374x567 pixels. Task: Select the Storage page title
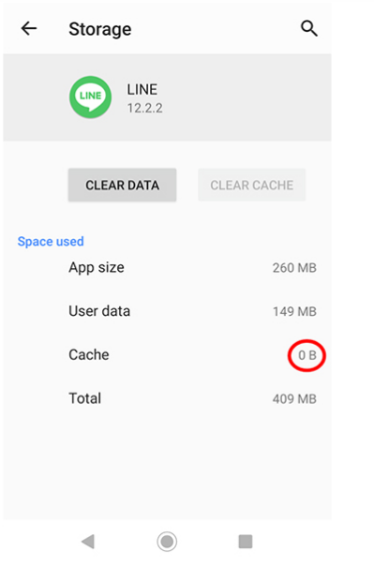[x=100, y=30]
